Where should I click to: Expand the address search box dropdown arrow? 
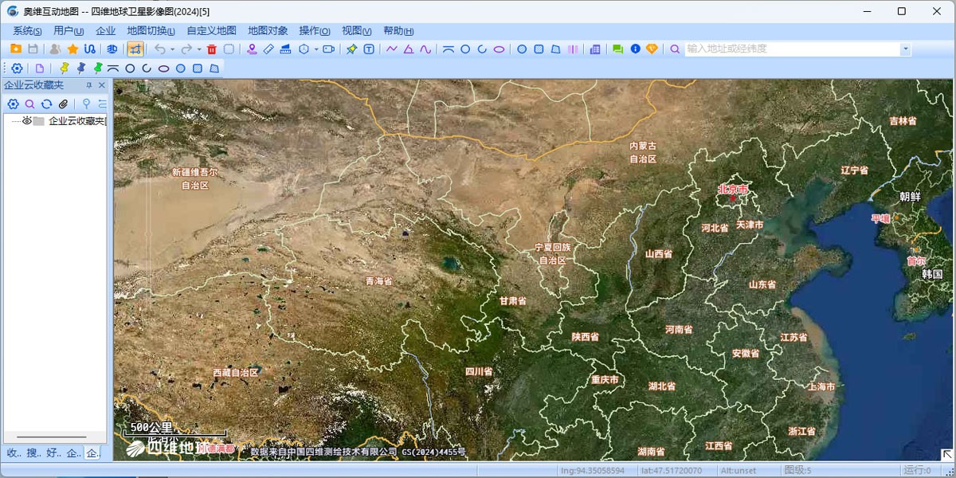point(905,49)
